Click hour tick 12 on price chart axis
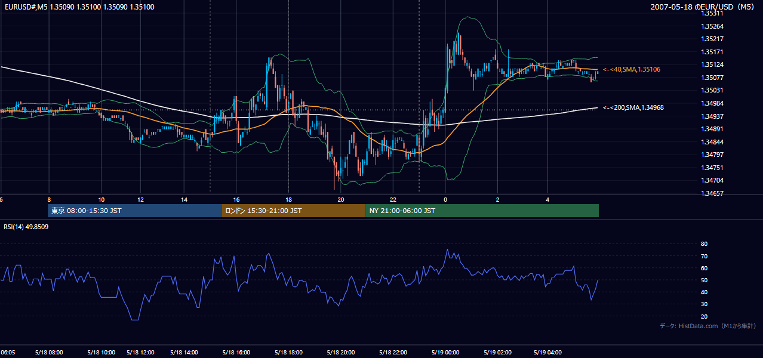 click(x=141, y=200)
